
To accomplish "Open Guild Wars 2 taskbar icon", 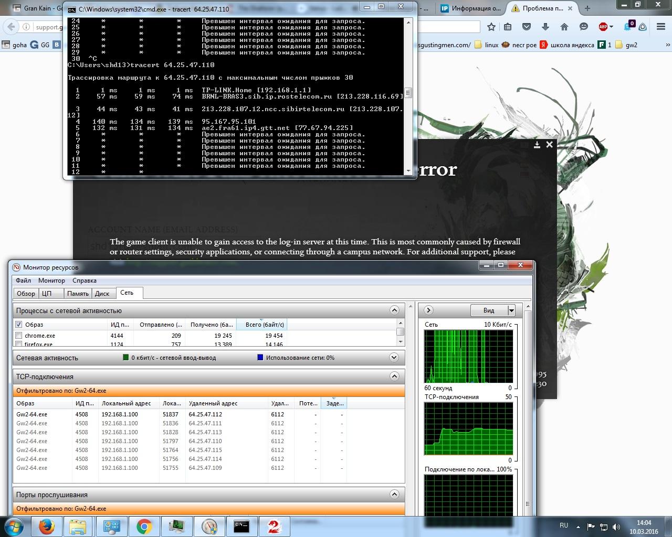I will point(274,526).
